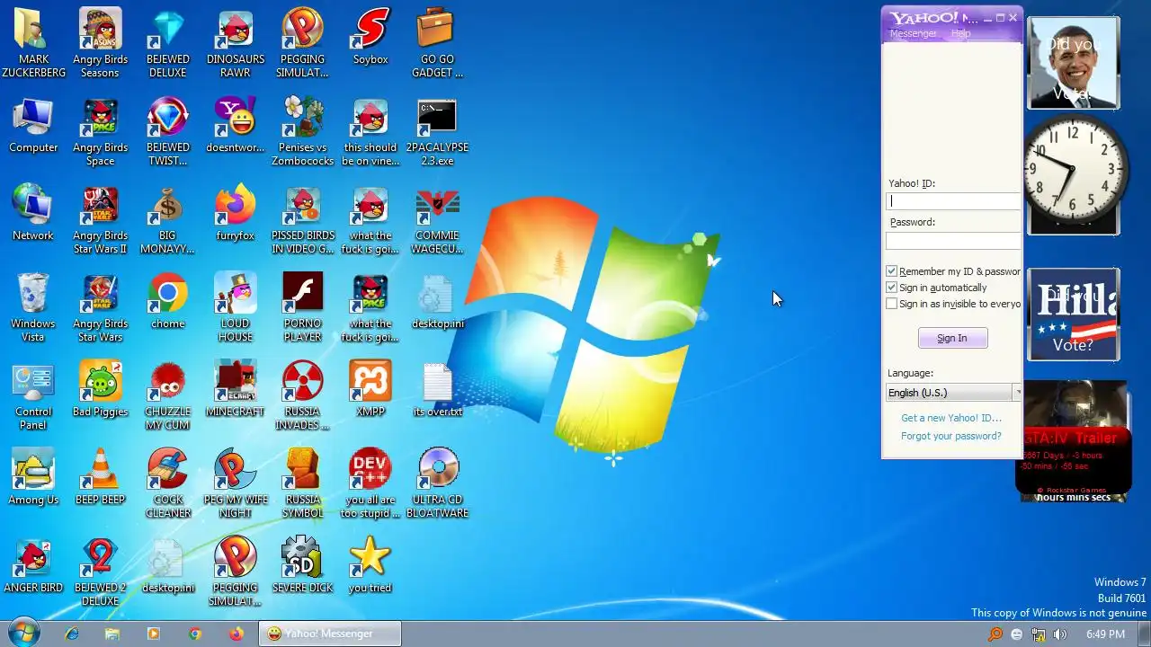
Task: Select the doesntwor... Yahoo icon
Action: 236,126
